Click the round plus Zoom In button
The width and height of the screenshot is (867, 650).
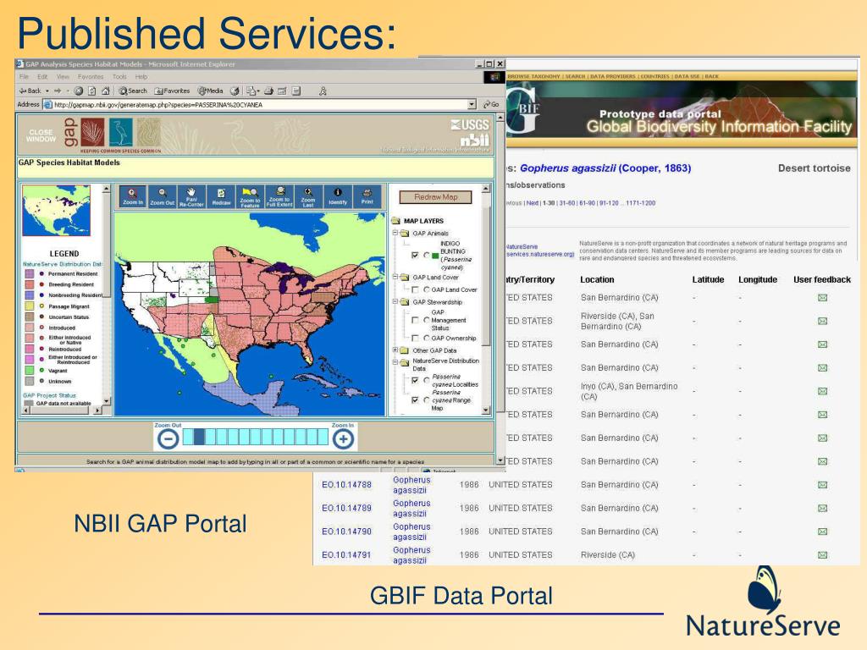pos(343,439)
